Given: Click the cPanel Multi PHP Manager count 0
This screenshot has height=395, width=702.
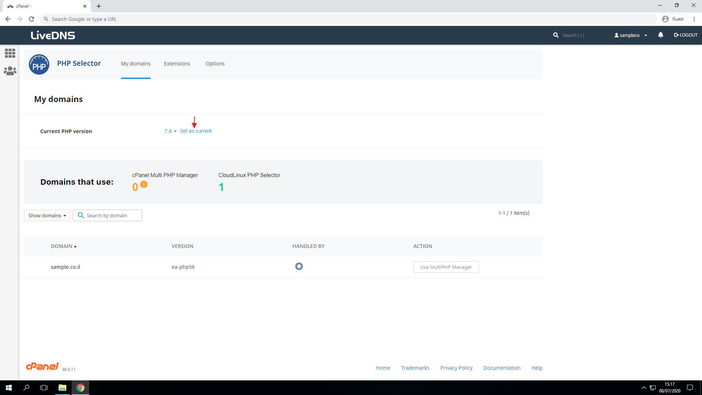Looking at the screenshot, I should (x=135, y=187).
